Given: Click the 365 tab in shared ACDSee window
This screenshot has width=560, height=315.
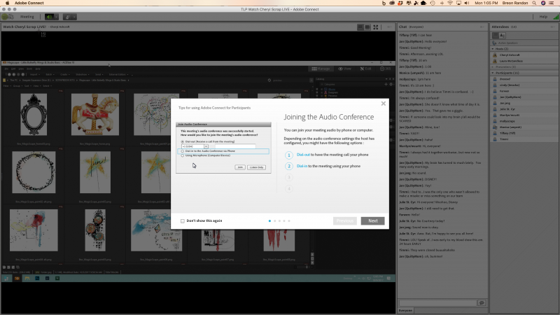Looking at the screenshot, I should tap(386, 69).
